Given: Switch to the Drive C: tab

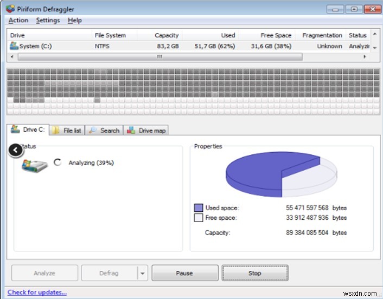Looking at the screenshot, I should tap(28, 129).
